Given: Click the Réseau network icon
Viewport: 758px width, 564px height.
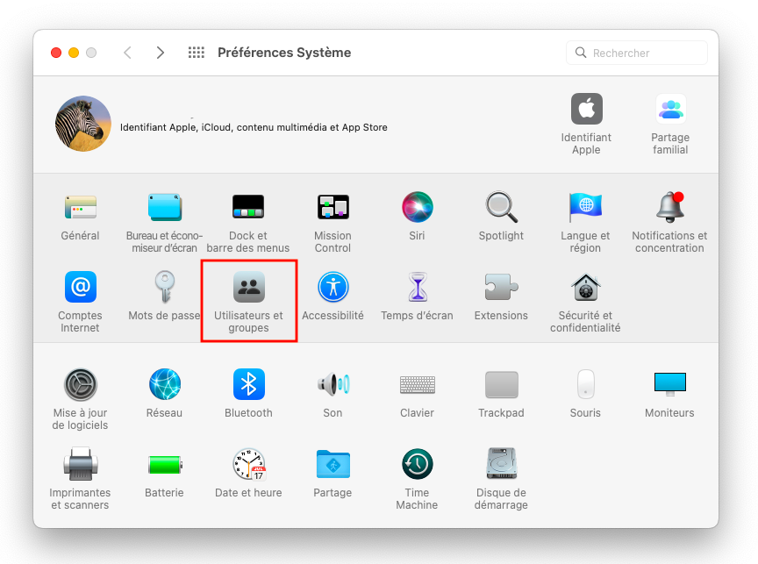Looking at the screenshot, I should 164,385.
